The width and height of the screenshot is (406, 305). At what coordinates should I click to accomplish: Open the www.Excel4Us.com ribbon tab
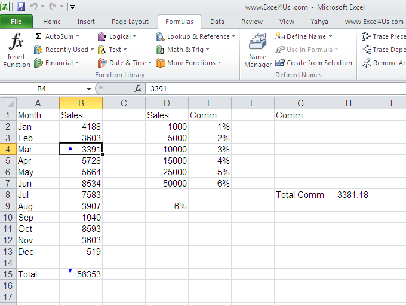[x=374, y=22]
